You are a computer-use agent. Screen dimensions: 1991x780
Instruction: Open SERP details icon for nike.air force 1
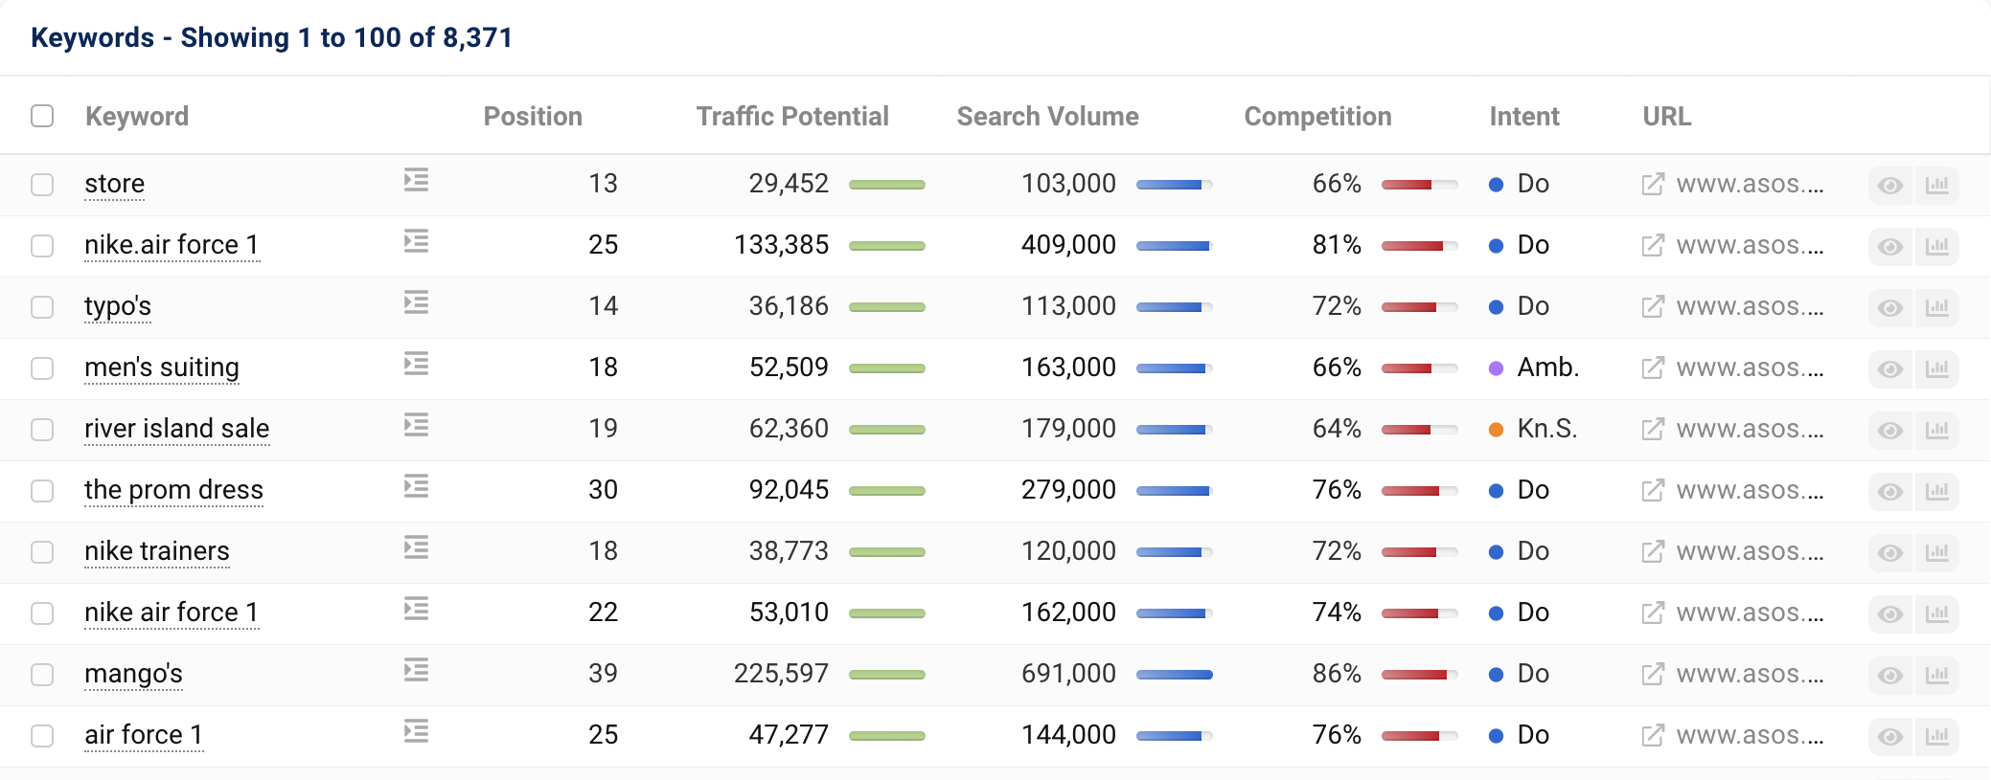(416, 241)
